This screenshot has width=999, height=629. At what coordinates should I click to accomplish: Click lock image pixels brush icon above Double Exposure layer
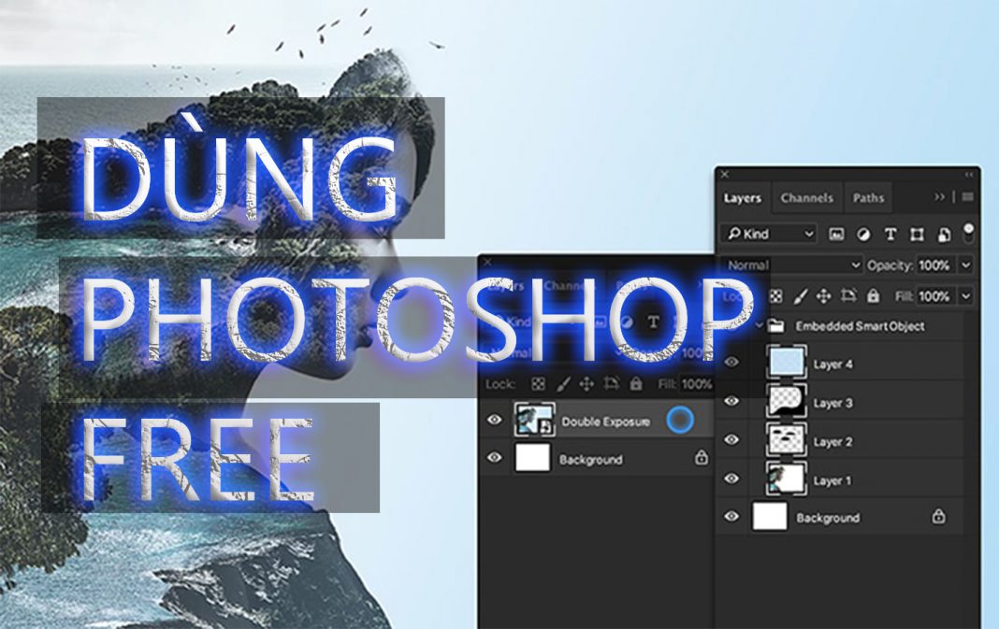[563, 384]
